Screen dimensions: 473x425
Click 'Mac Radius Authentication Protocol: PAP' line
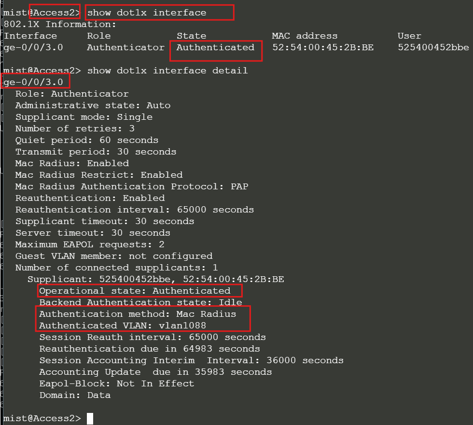[x=131, y=186]
